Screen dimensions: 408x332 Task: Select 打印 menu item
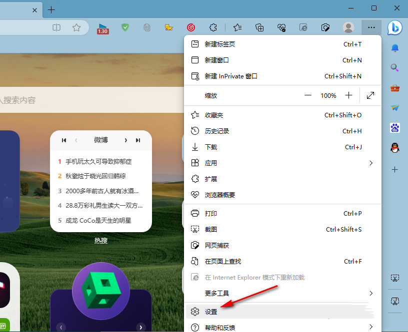click(282, 214)
